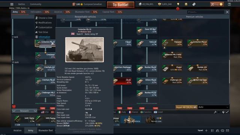The width and height of the screenshot is (240, 135).
Task: Select the Challenger DS pack card
Action: pyautogui.click(x=172, y=81)
